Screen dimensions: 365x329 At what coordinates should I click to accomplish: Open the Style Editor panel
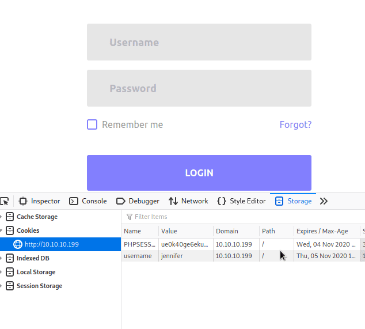click(x=241, y=201)
